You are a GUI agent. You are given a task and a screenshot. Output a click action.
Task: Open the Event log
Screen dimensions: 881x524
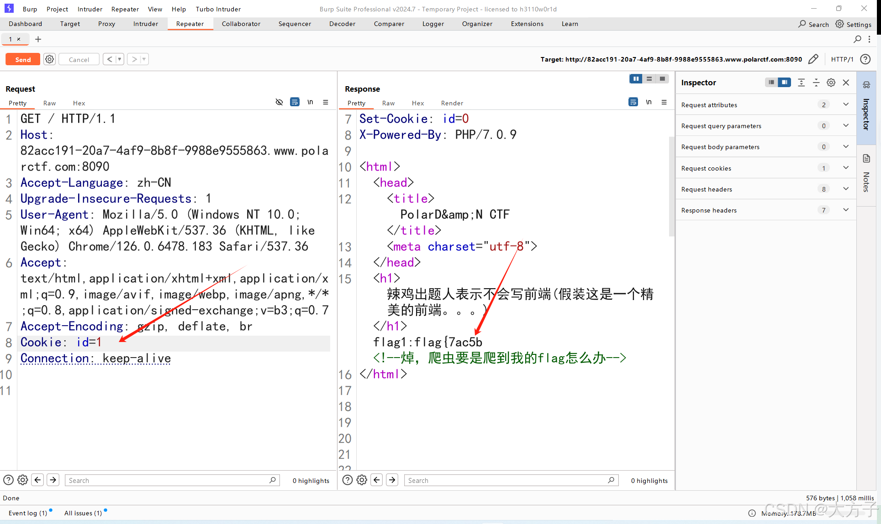(27, 513)
